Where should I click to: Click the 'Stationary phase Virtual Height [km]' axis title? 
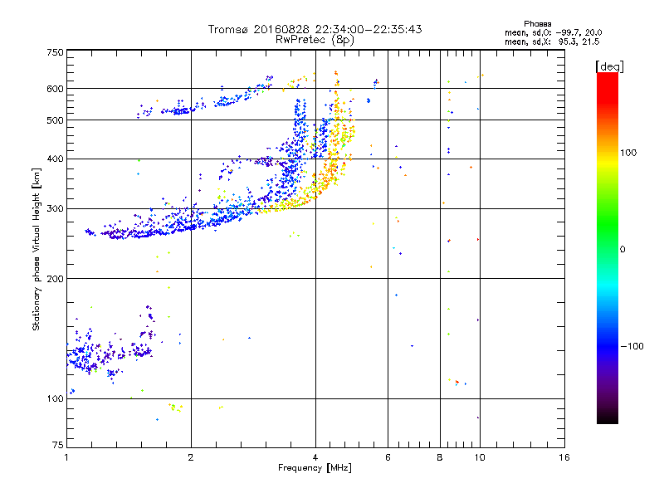point(37,250)
